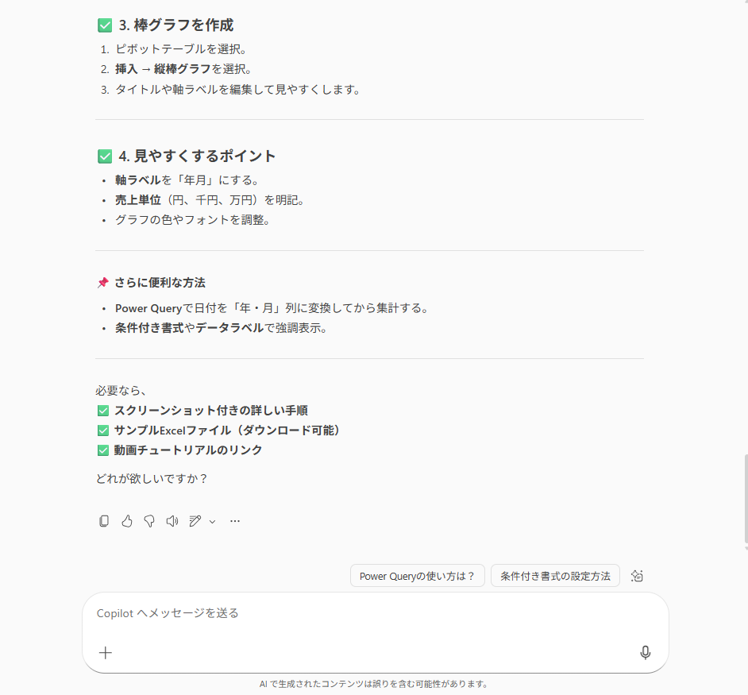Click the sparkle suggestions icon beside chips
The height and width of the screenshot is (695, 748).
click(637, 576)
